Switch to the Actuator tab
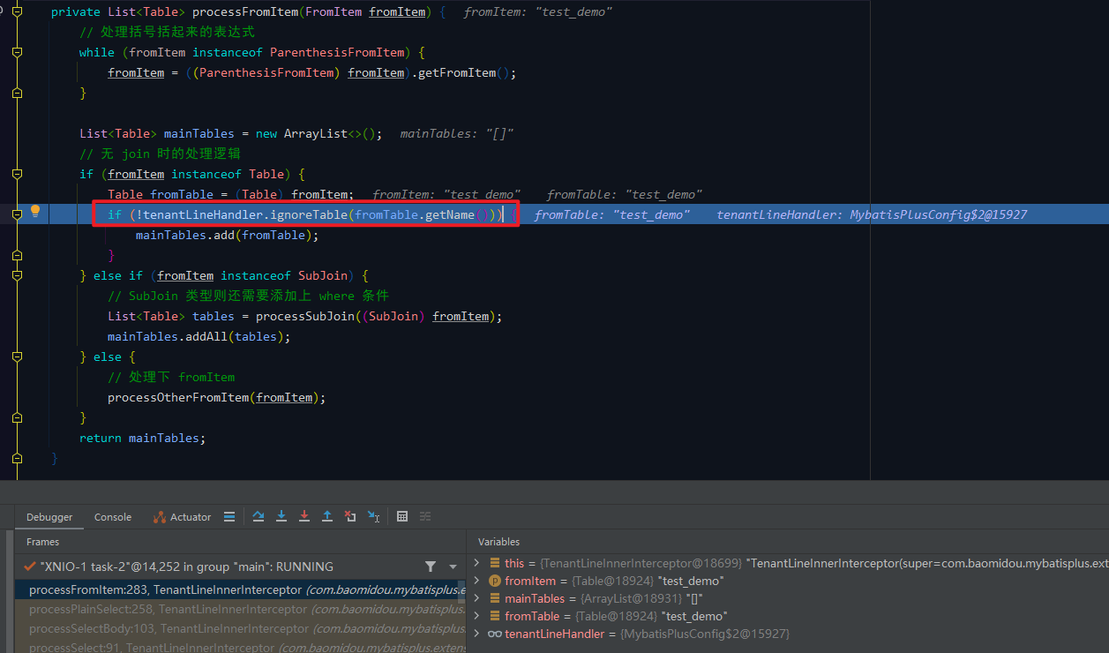Image resolution: width=1109 pixels, height=653 pixels. pyautogui.click(x=182, y=517)
